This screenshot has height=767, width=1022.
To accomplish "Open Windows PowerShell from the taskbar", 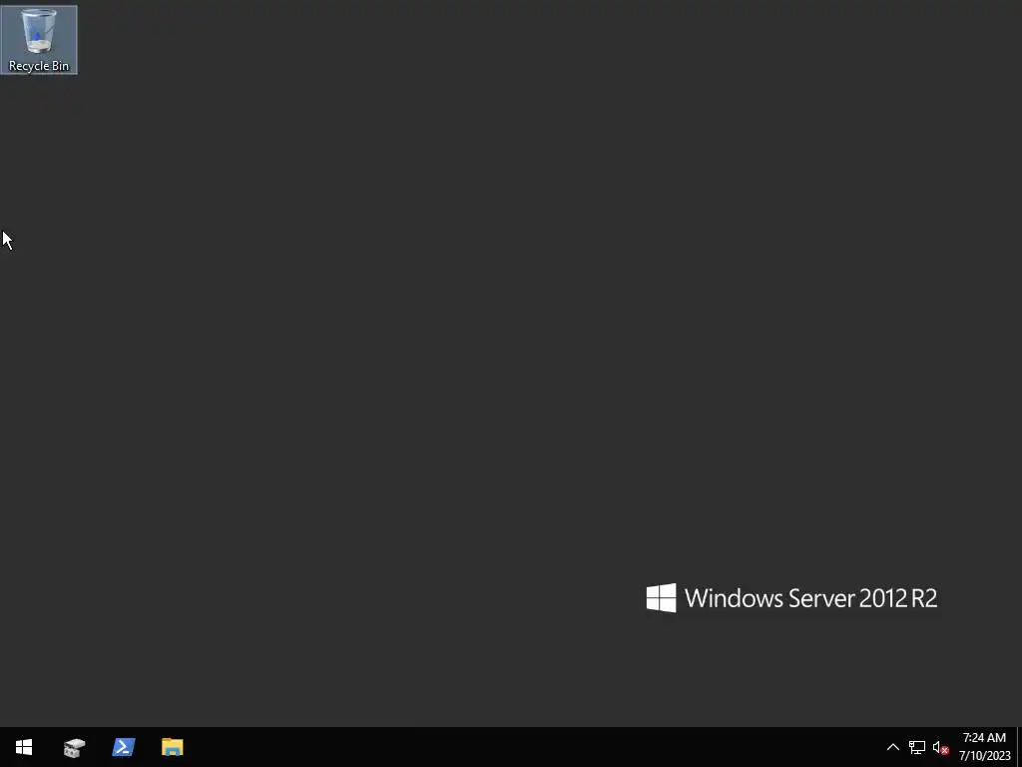I will (x=123, y=747).
